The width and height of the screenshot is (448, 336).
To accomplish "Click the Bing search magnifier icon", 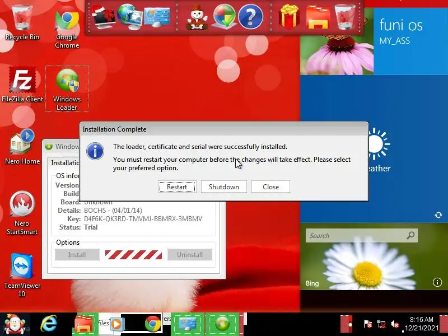I will click(x=410, y=235).
